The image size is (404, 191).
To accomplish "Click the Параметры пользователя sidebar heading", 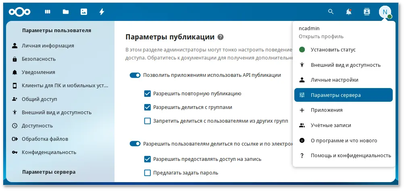I will 57,31.
